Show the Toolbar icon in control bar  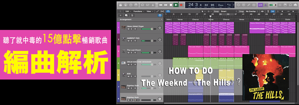(x=136, y=5)
